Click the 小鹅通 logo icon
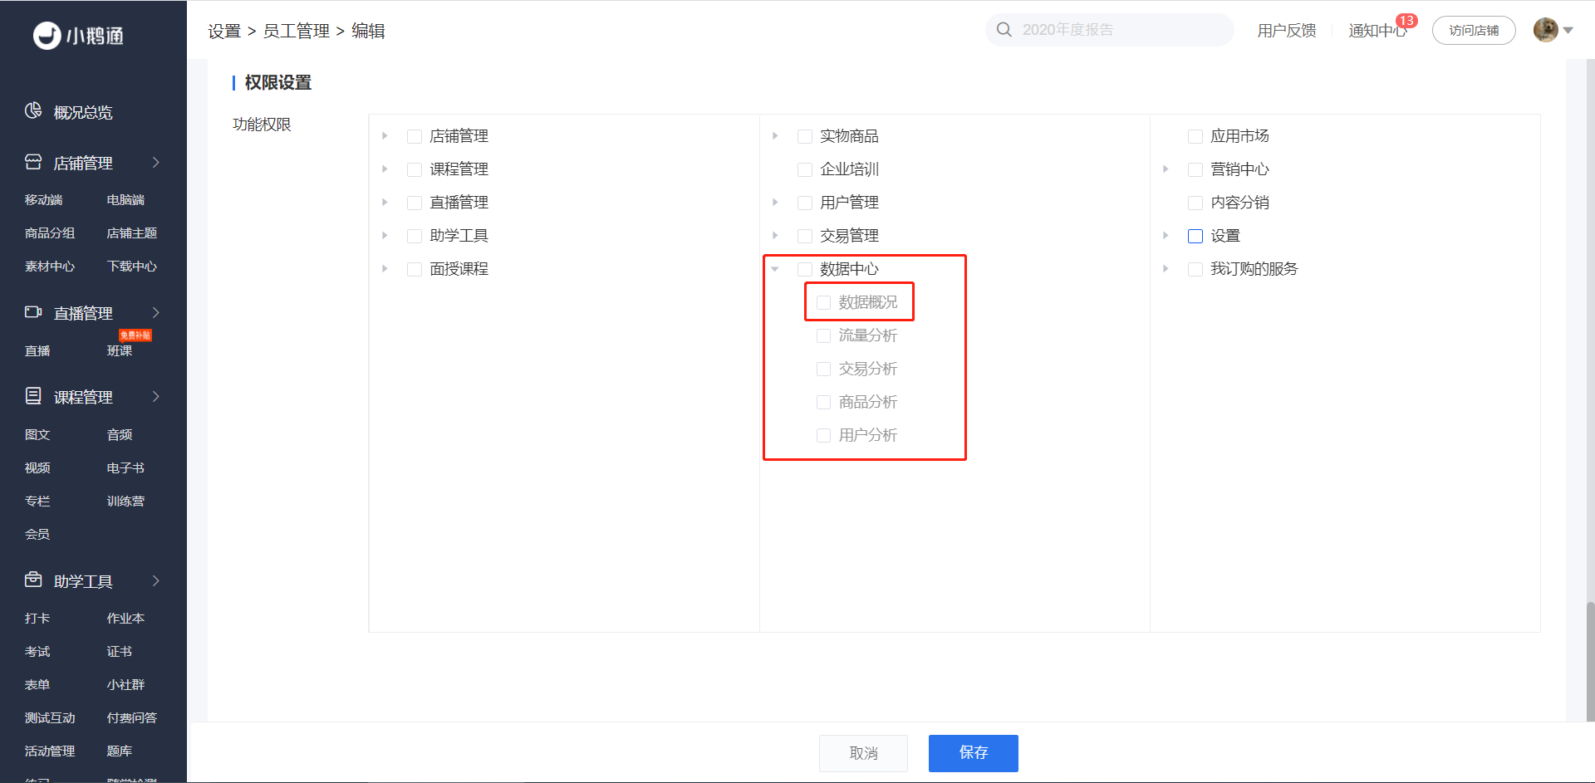This screenshot has height=783, width=1595. pyautogui.click(x=47, y=36)
